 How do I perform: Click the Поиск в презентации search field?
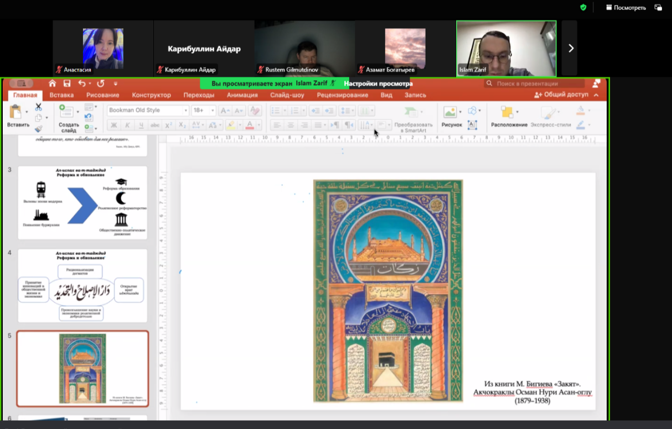tap(535, 83)
